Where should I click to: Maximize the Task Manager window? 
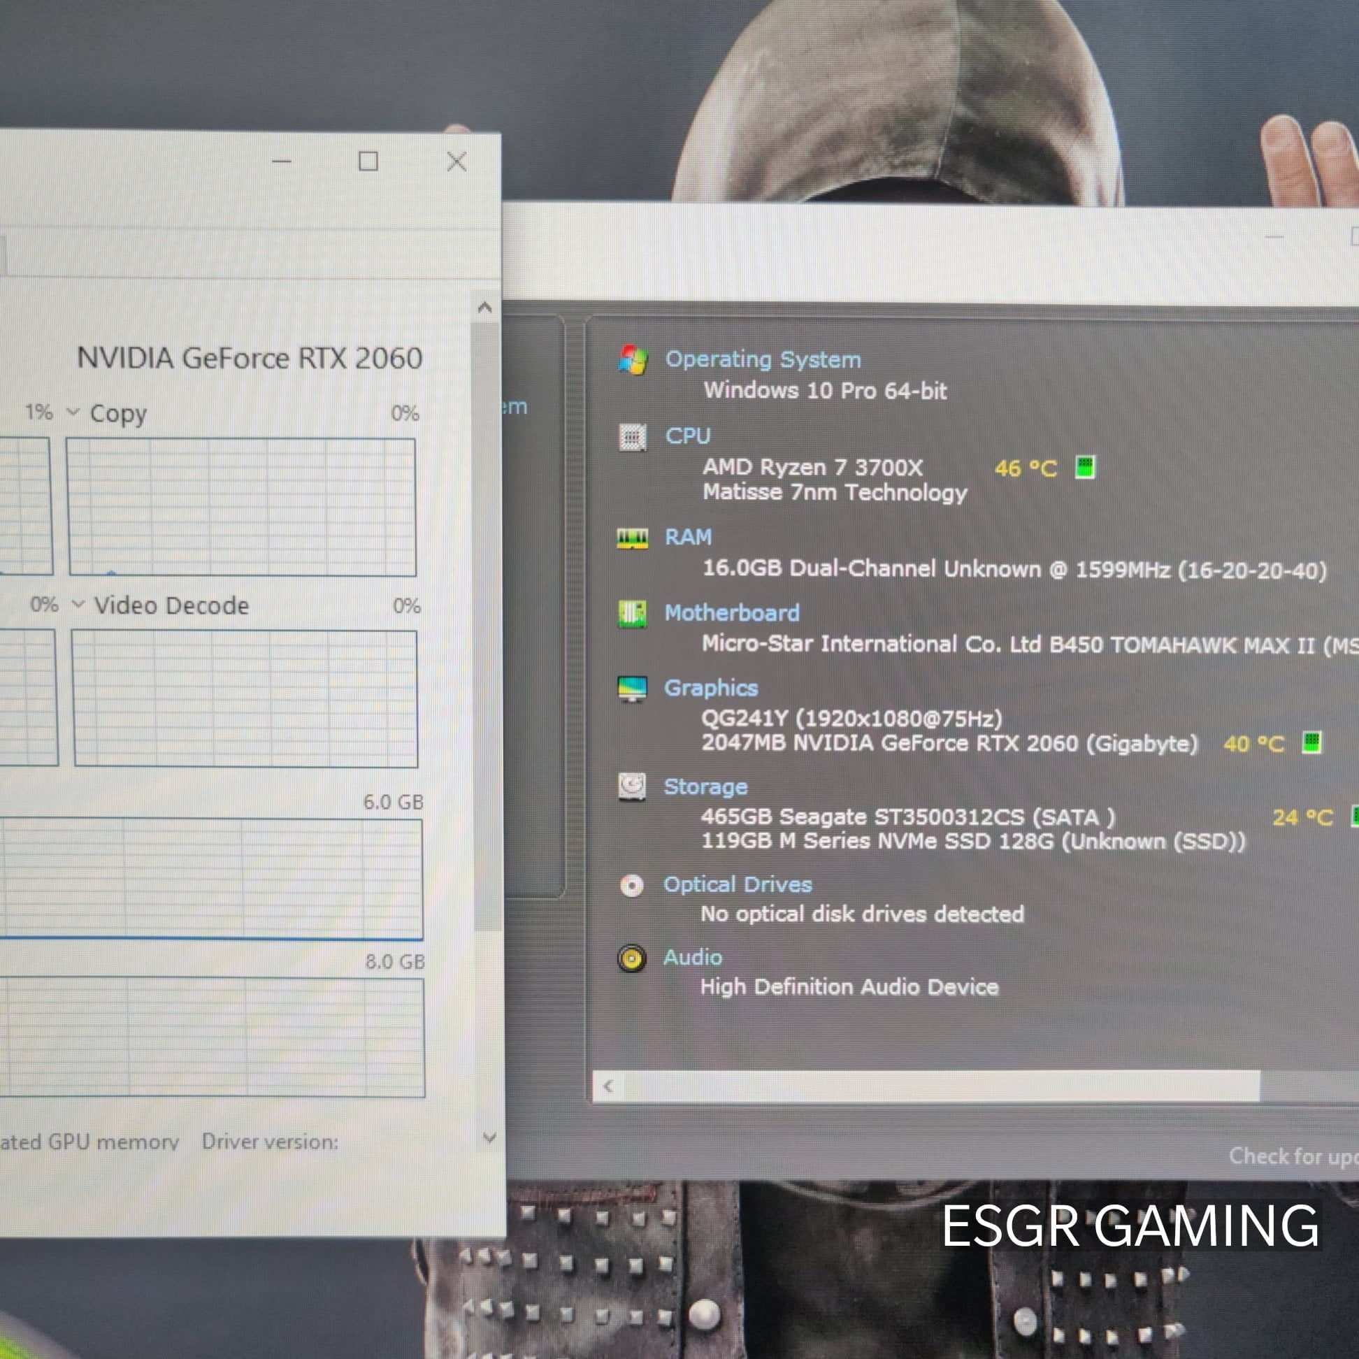point(368,161)
